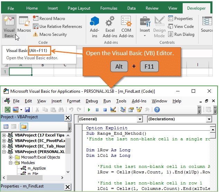Toggle Use Relative References
This screenshot has width=219, height=192.
pos(57,27)
